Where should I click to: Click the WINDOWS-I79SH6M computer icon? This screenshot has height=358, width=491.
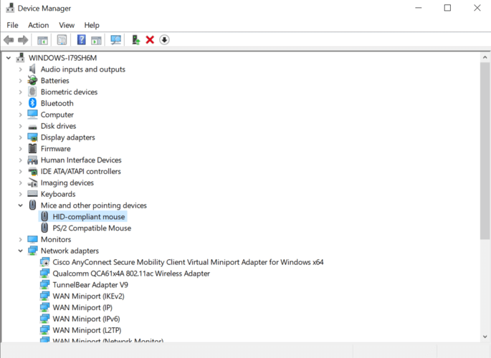(x=21, y=57)
